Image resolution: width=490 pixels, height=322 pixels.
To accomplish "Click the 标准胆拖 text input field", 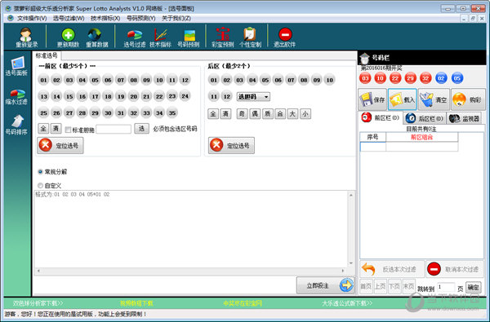I will pyautogui.click(x=114, y=129).
